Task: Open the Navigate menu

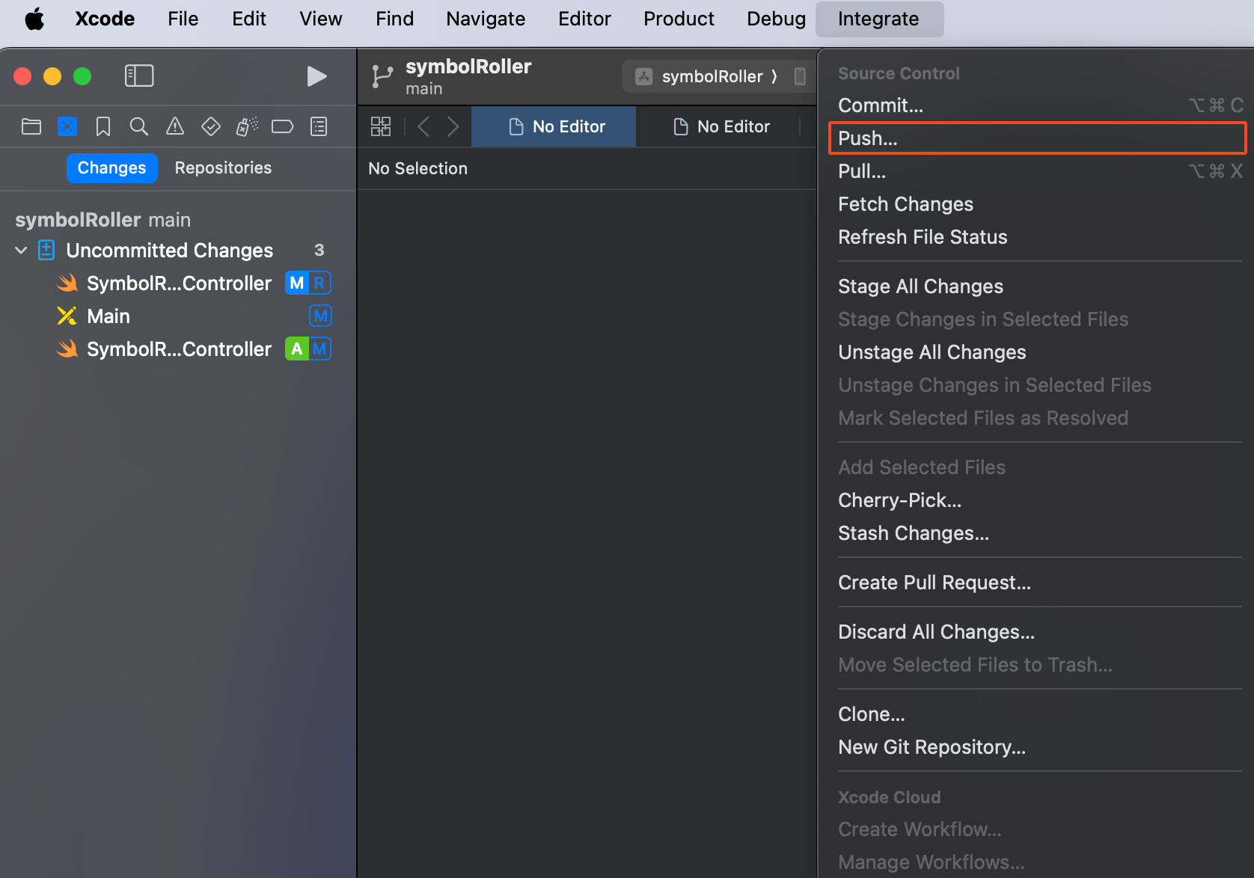Action: [486, 19]
